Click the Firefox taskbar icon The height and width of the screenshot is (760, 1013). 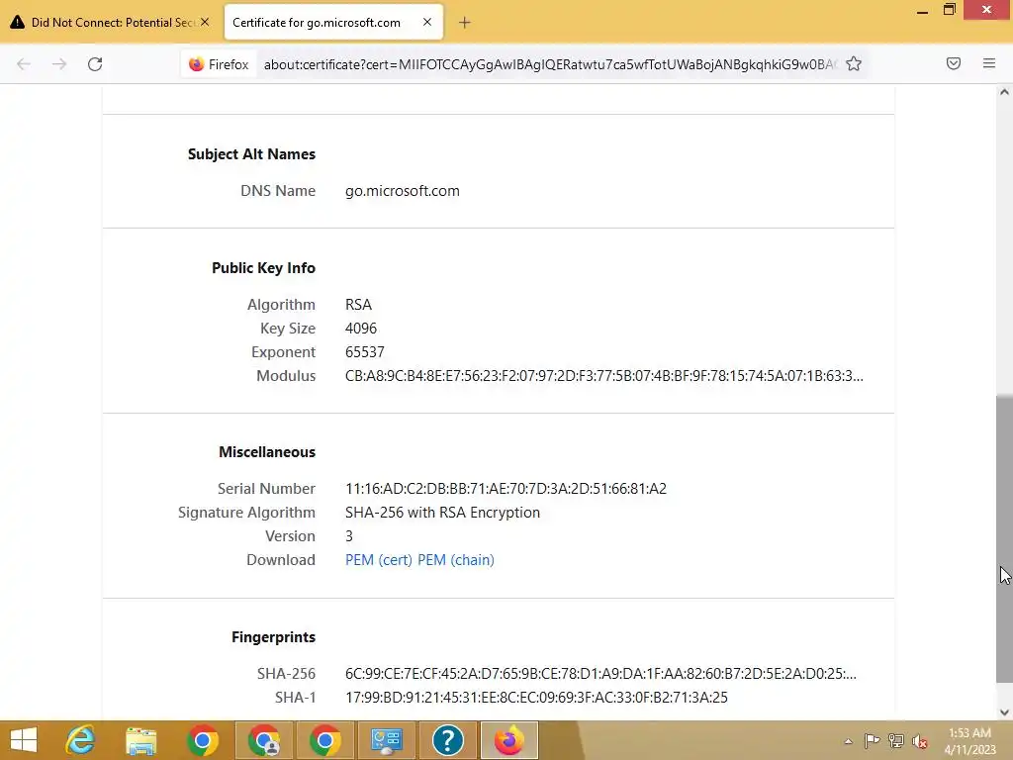[x=509, y=740]
